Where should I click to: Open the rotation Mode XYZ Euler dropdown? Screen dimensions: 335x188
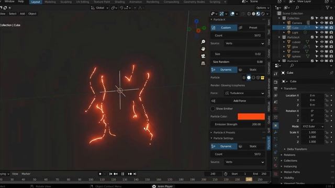point(312,126)
